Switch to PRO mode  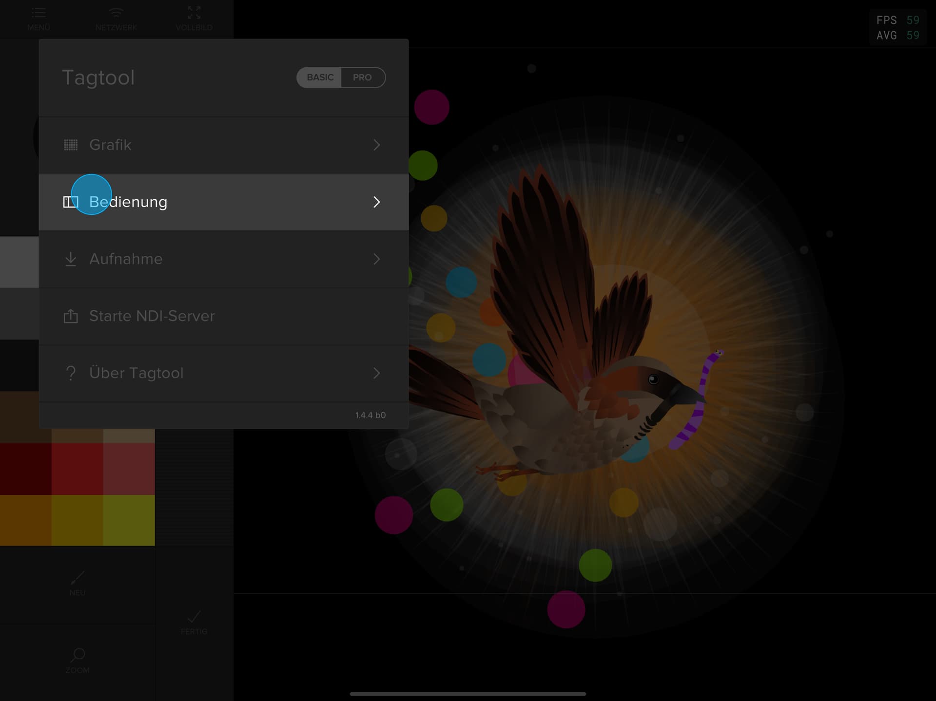coord(362,77)
